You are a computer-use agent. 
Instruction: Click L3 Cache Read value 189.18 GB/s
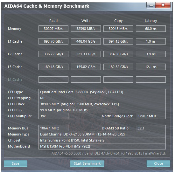coord(53,67)
